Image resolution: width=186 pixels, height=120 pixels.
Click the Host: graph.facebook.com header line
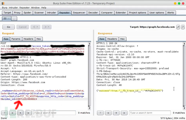pyautogui.click(x=17, y=60)
